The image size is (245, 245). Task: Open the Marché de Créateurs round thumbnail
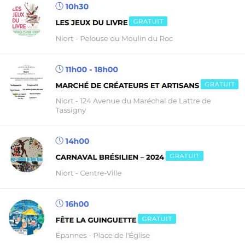[27, 83]
